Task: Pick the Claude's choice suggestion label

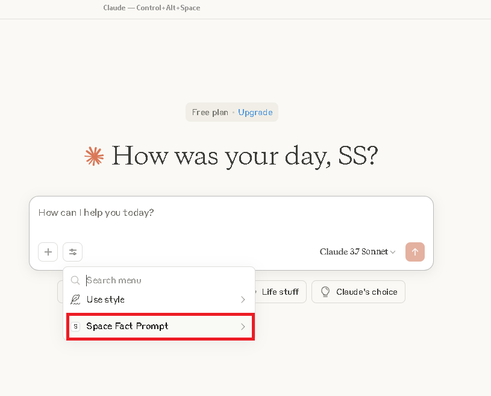Action: [366, 292]
